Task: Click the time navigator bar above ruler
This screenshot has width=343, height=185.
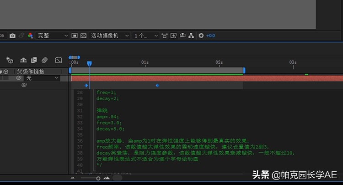Action: point(74,57)
